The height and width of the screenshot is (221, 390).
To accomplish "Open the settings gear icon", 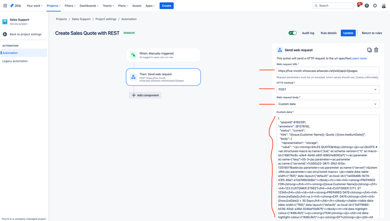I will [x=375, y=5].
